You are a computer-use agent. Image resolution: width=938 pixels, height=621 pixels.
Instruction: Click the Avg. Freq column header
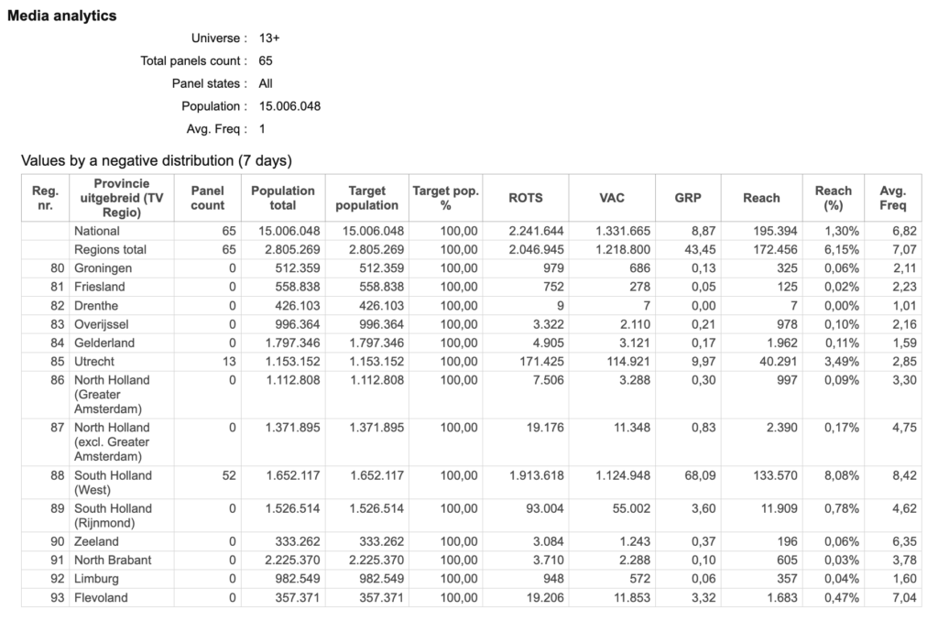[892, 198]
